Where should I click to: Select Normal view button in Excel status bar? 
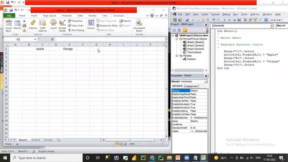click(117, 144)
